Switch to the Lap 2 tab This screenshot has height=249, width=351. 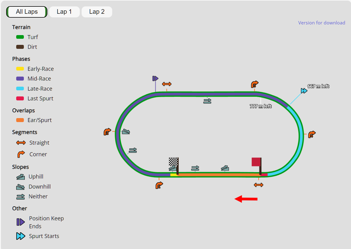pyautogui.click(x=97, y=12)
